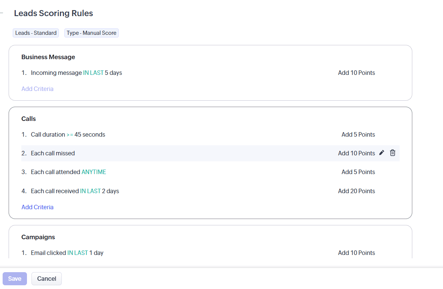This screenshot has width=443, height=289.
Task: Click 'Add 5 Points' on Call duration rule
Action: point(358,134)
